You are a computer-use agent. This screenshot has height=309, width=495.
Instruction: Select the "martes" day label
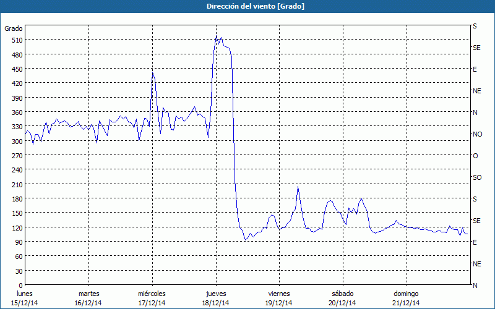(88, 293)
